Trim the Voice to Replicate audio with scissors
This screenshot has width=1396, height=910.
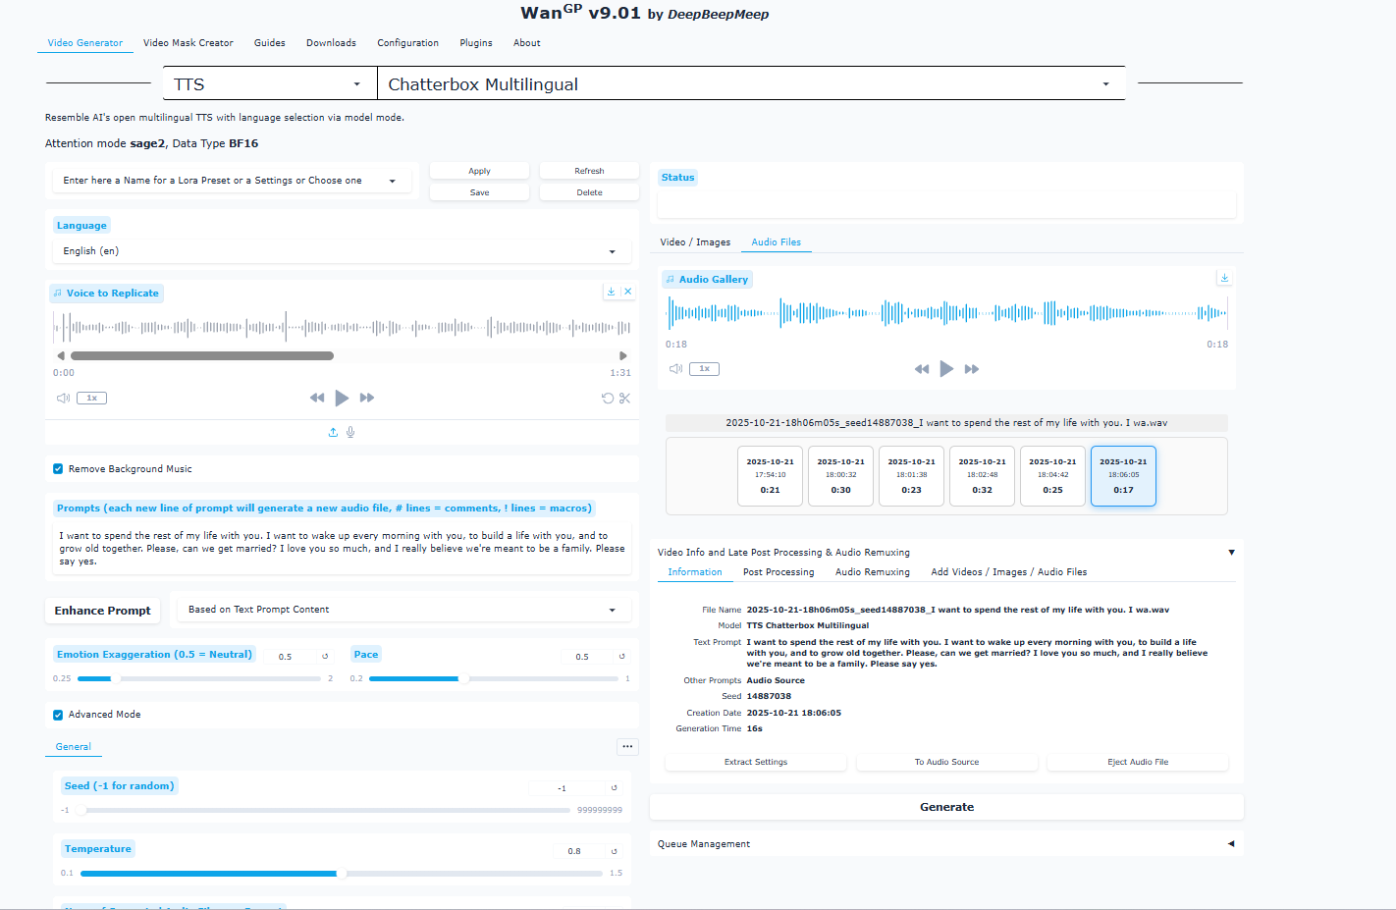(625, 398)
